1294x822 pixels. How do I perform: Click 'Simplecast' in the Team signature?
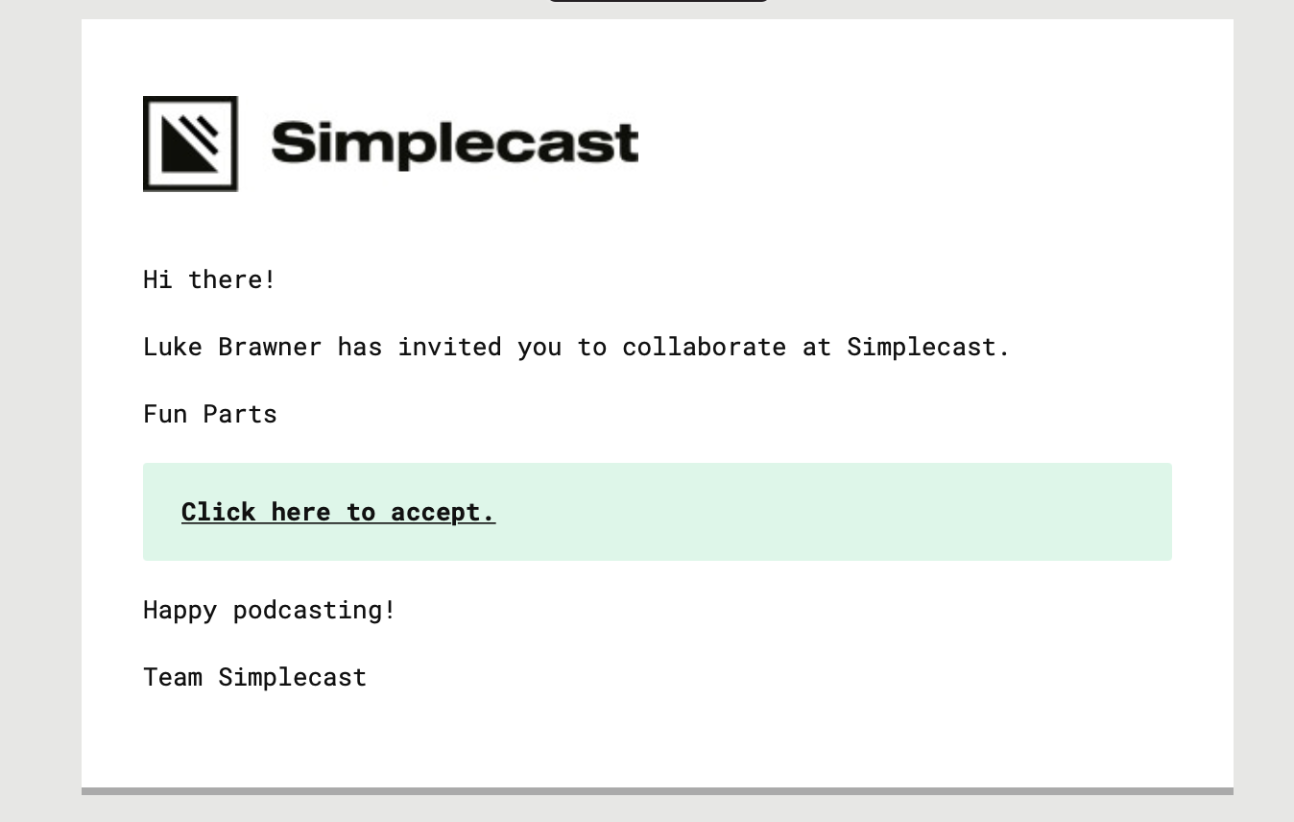point(293,677)
